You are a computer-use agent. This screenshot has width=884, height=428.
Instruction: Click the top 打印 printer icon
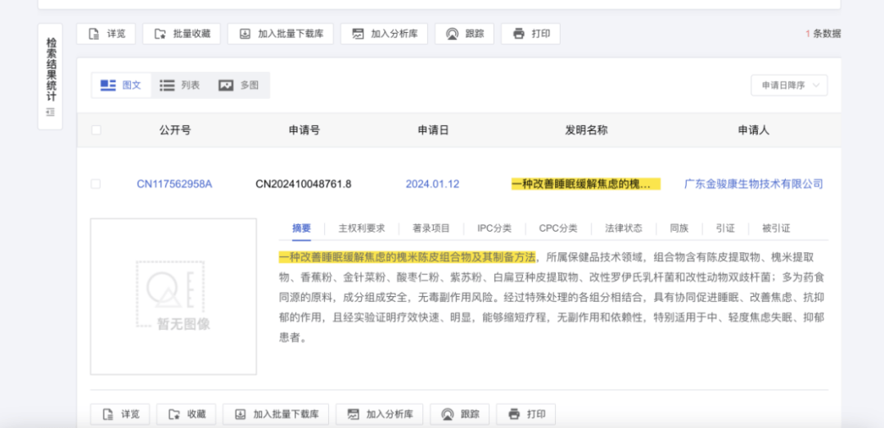coord(517,34)
